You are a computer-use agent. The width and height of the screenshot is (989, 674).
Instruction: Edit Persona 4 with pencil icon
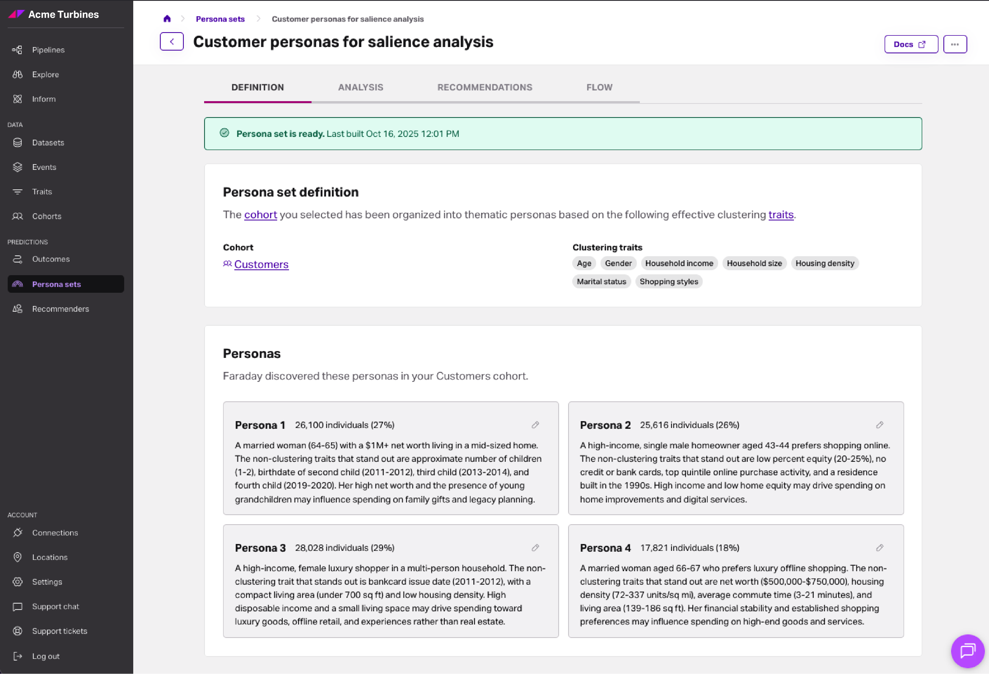pos(880,548)
